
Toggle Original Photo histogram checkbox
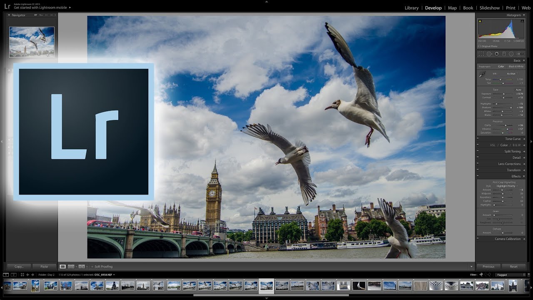tap(480, 46)
